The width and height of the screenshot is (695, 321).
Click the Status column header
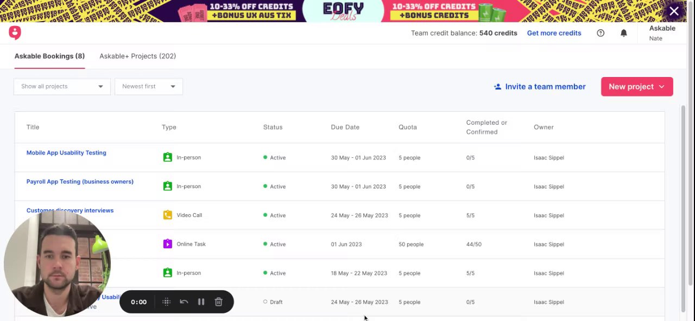click(273, 127)
